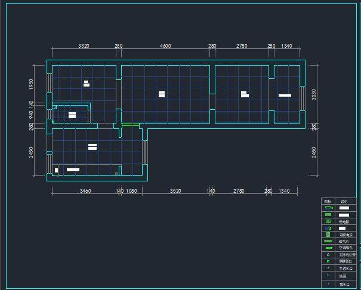Click the 1080 dimension along the bottom

coord(131,191)
